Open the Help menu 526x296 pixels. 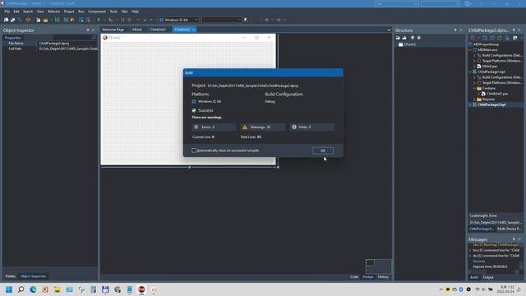point(135,12)
